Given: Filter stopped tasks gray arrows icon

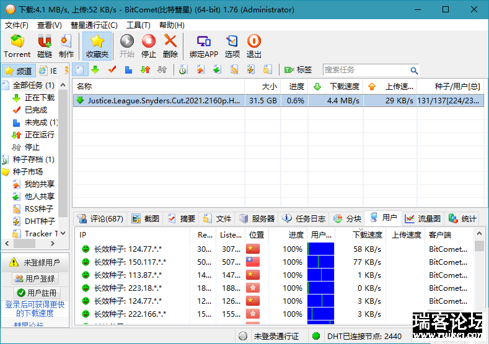Looking at the screenshot, I should click(162, 70).
